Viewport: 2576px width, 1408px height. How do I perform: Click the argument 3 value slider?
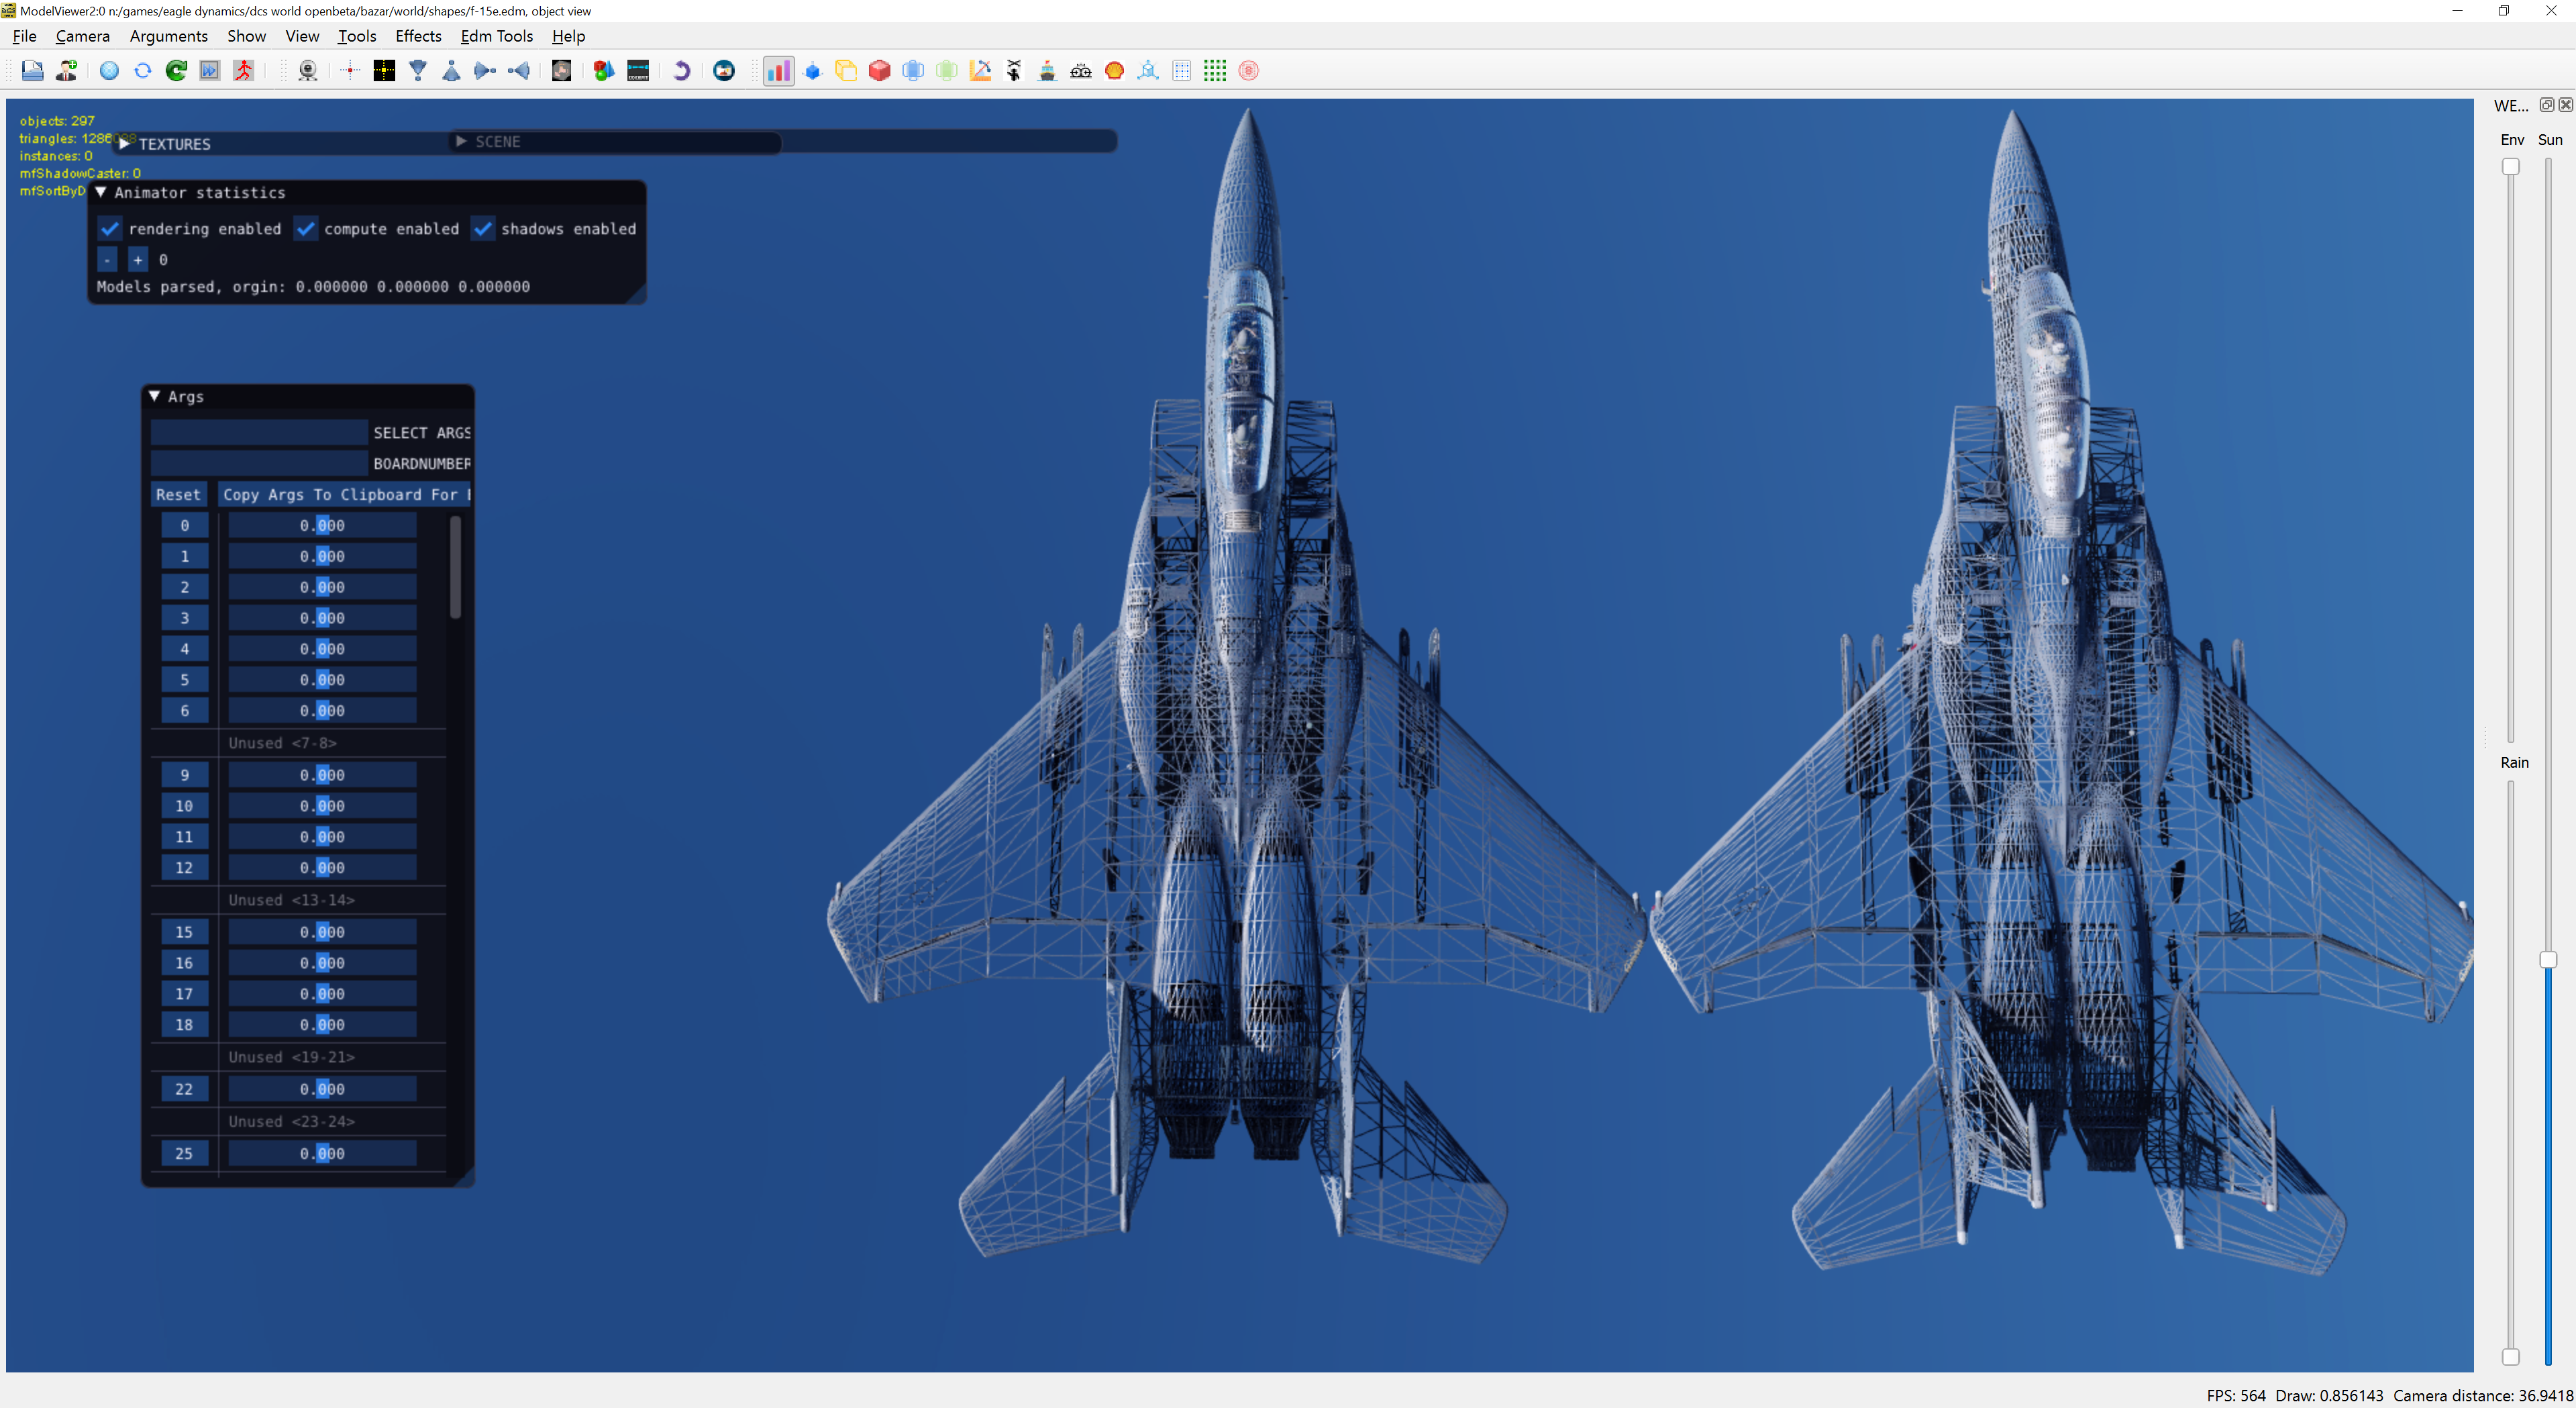pos(322,618)
